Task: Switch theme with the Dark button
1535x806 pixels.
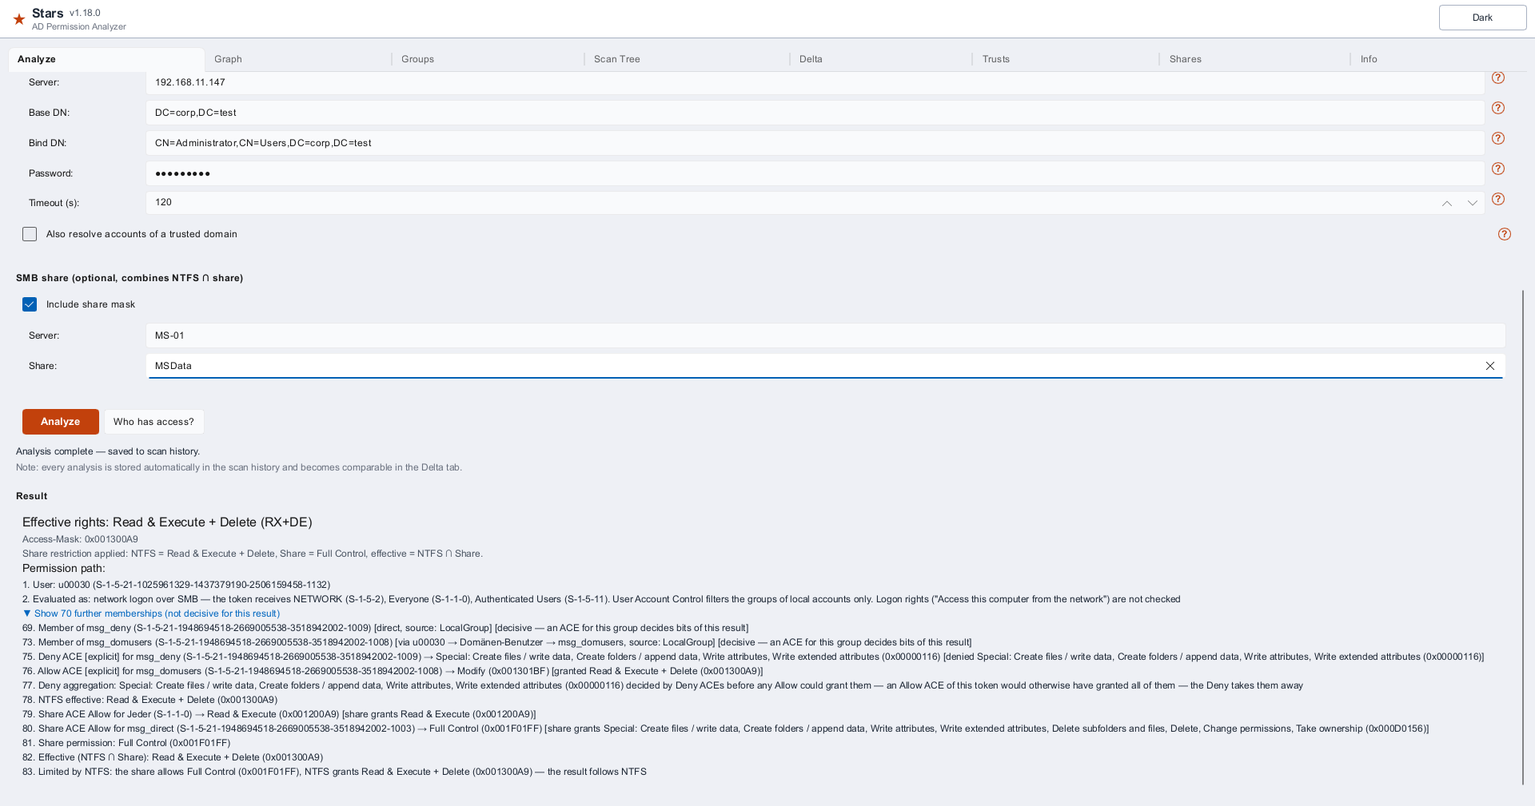Action: click(x=1482, y=18)
